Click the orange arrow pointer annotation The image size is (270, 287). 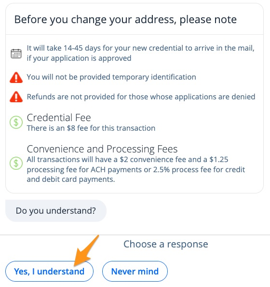click(x=86, y=251)
